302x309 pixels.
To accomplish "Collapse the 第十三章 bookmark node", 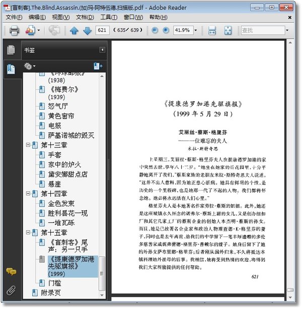I will point(28,145).
